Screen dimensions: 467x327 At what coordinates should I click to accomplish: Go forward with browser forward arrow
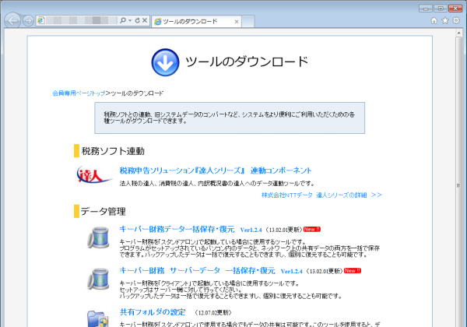point(28,20)
